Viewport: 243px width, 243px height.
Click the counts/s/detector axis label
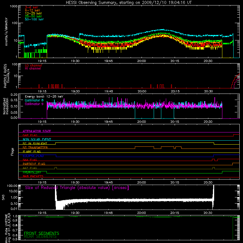click(x=6, y=32)
